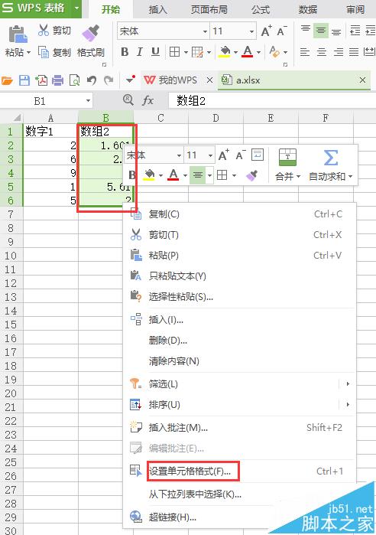Image resolution: width=376 pixels, height=535 pixels.
Task: Open the 插入 ribbon tab
Action: click(x=157, y=9)
